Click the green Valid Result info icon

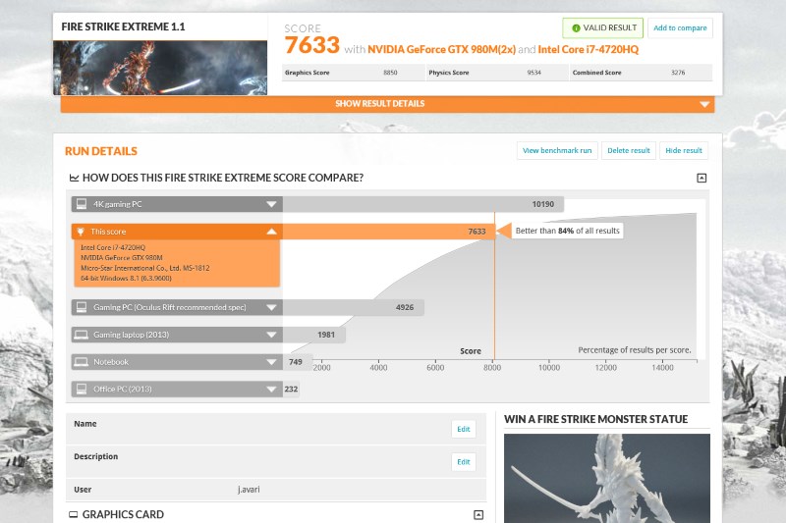click(576, 28)
